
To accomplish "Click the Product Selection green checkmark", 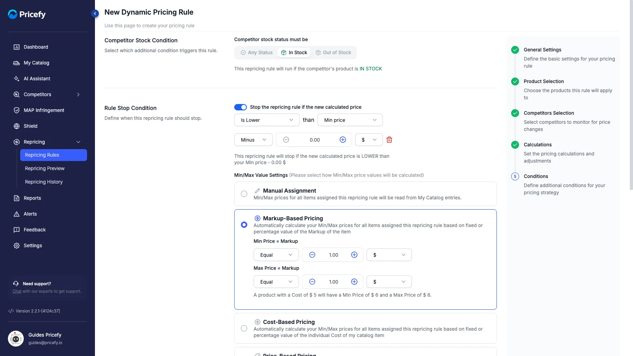I will pyautogui.click(x=515, y=81).
